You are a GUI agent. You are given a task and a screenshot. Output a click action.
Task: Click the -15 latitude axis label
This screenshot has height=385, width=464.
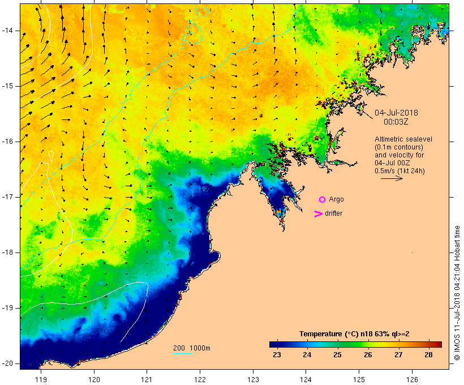(x=7, y=86)
